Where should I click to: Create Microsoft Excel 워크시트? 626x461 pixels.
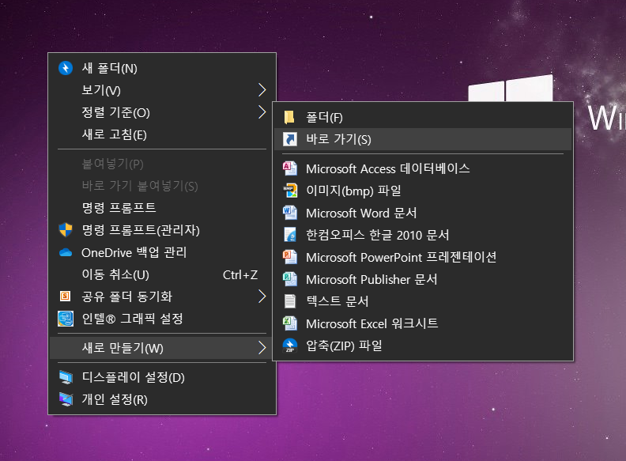(x=423, y=323)
